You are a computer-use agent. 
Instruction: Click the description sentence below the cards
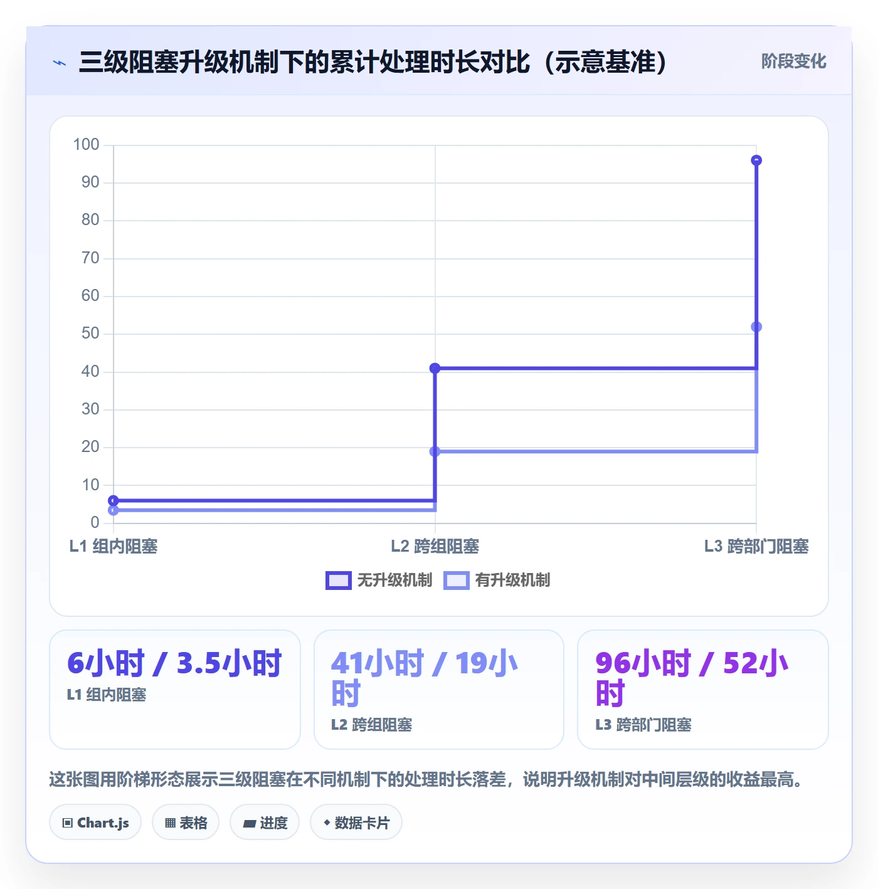pyautogui.click(x=426, y=779)
